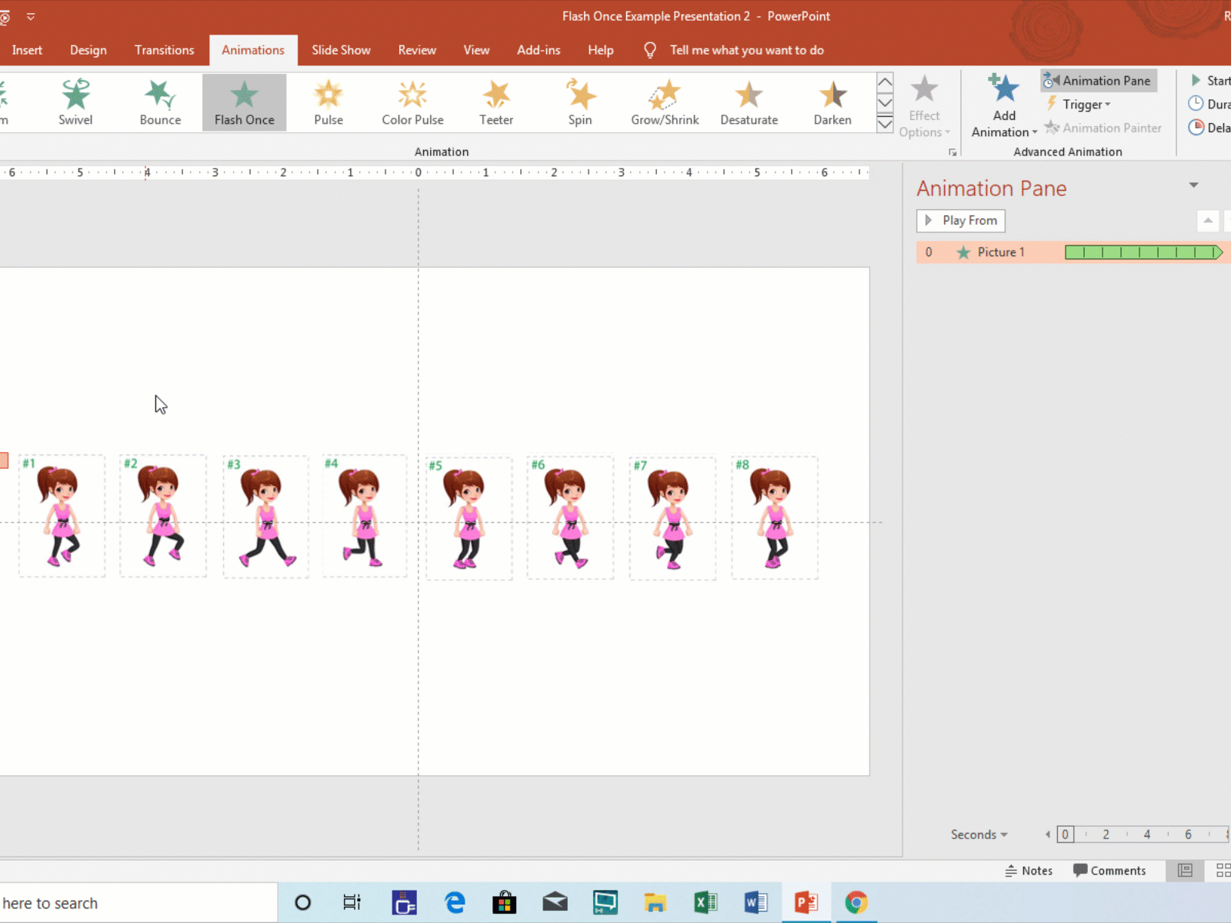Apply the Color Pulse animation
Screen dimensions: 1231x923
click(x=412, y=102)
